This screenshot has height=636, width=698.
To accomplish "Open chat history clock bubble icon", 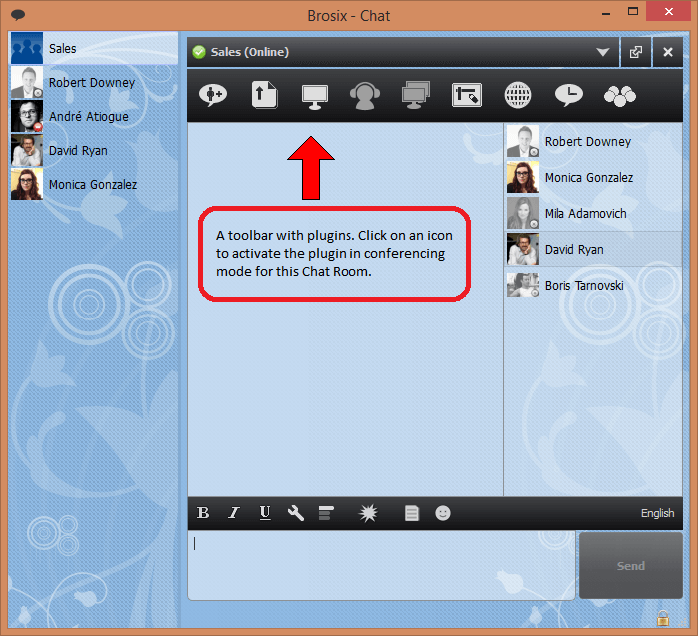I will 569,95.
